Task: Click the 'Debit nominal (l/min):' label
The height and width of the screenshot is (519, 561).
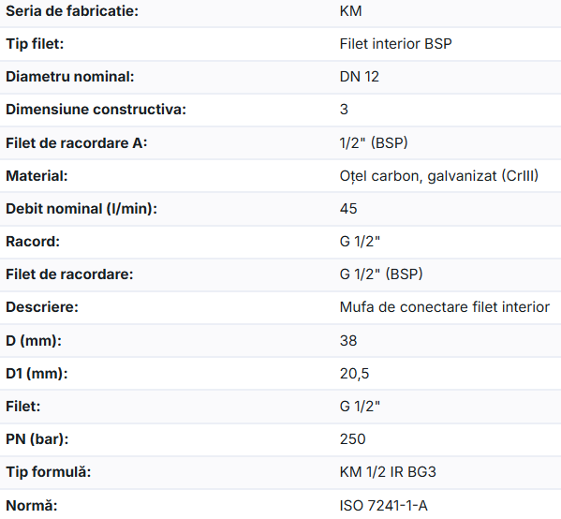Action: [81, 209]
